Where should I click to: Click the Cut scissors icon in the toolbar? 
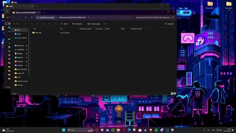point(26,24)
